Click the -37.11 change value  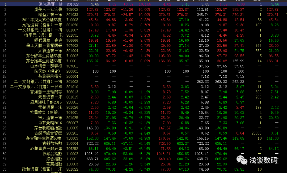(x=127, y=144)
